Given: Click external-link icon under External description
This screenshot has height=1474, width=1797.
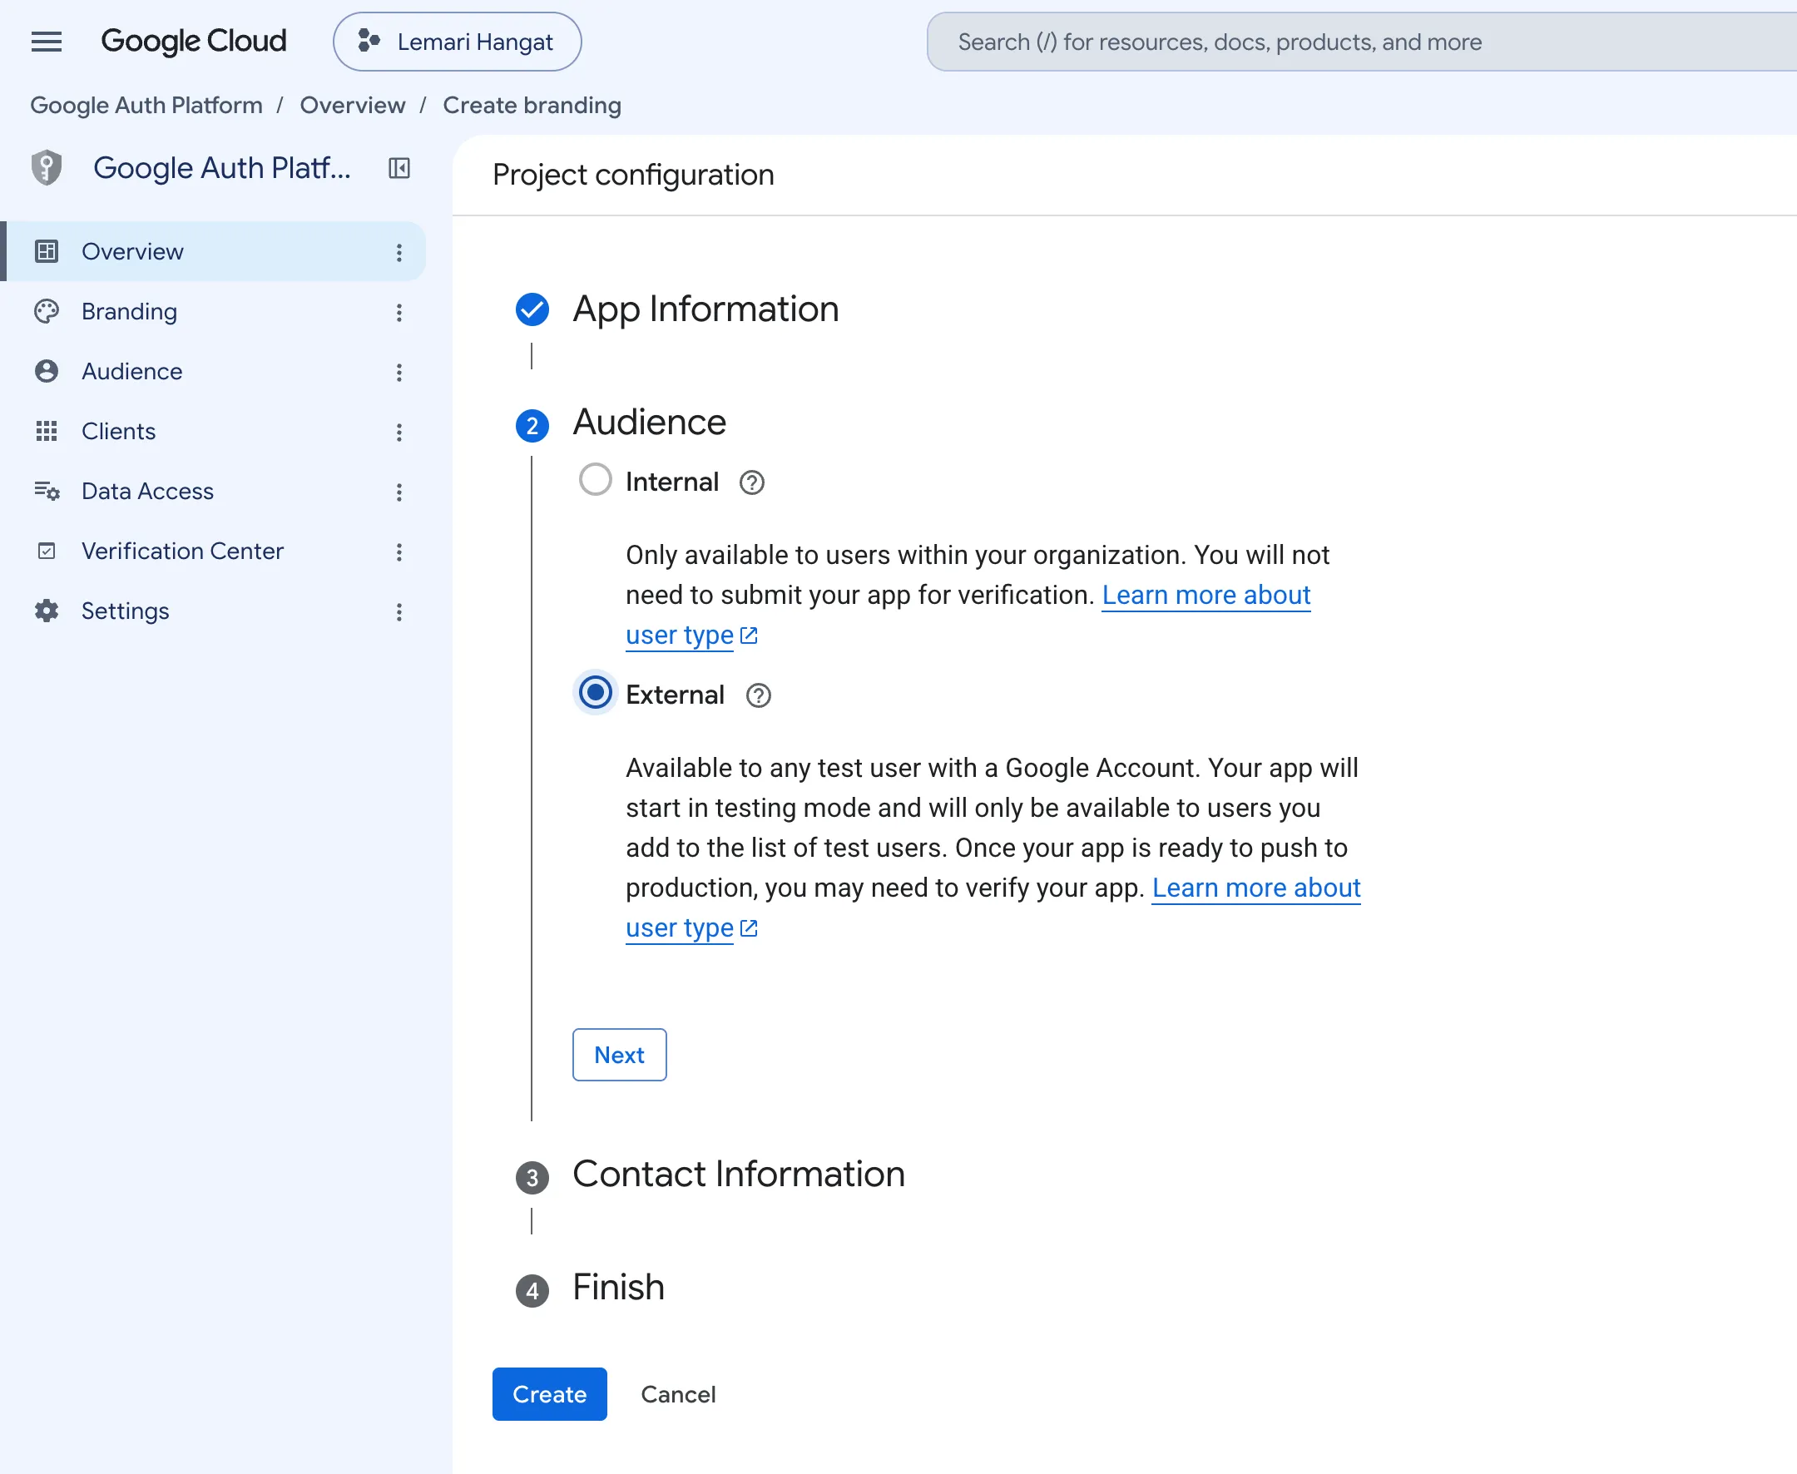Looking at the screenshot, I should (x=749, y=928).
